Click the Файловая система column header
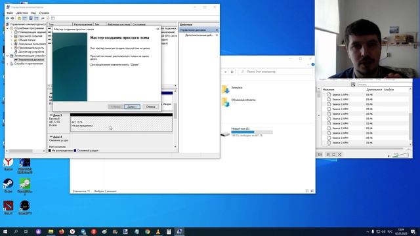 118,24
